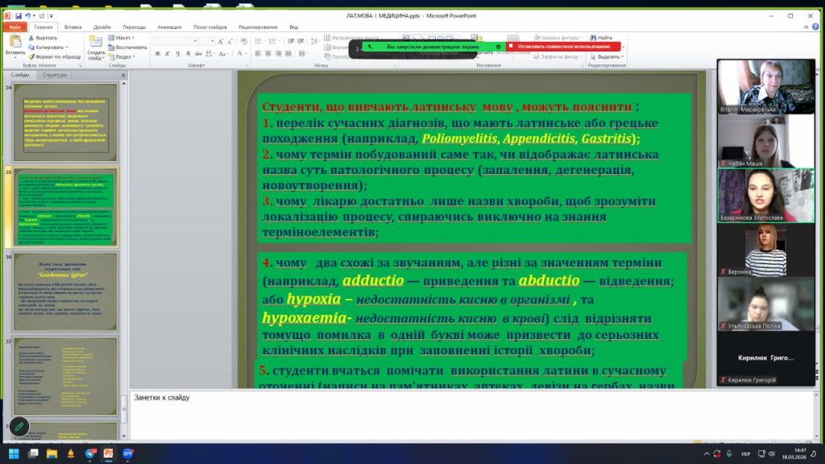Toggle italic К formatting
The width and height of the screenshot is (825, 464).
pyautogui.click(x=168, y=54)
